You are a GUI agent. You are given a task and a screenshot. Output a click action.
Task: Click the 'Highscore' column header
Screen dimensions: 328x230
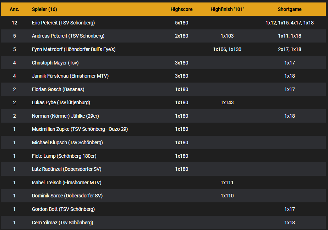[x=181, y=9]
